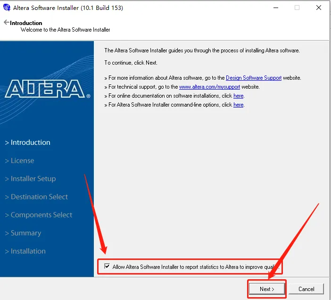This screenshot has width=331, height=300.
Task: Click the Next button
Action: tap(266, 289)
